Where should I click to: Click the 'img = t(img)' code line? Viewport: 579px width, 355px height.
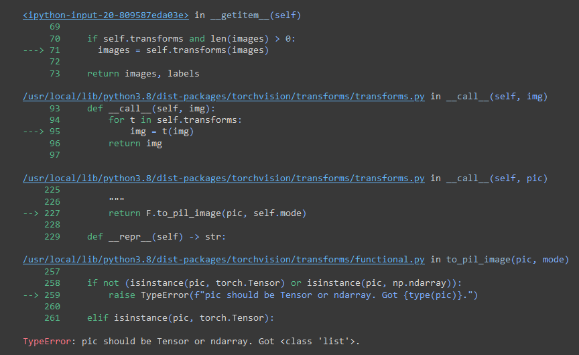[x=162, y=132]
